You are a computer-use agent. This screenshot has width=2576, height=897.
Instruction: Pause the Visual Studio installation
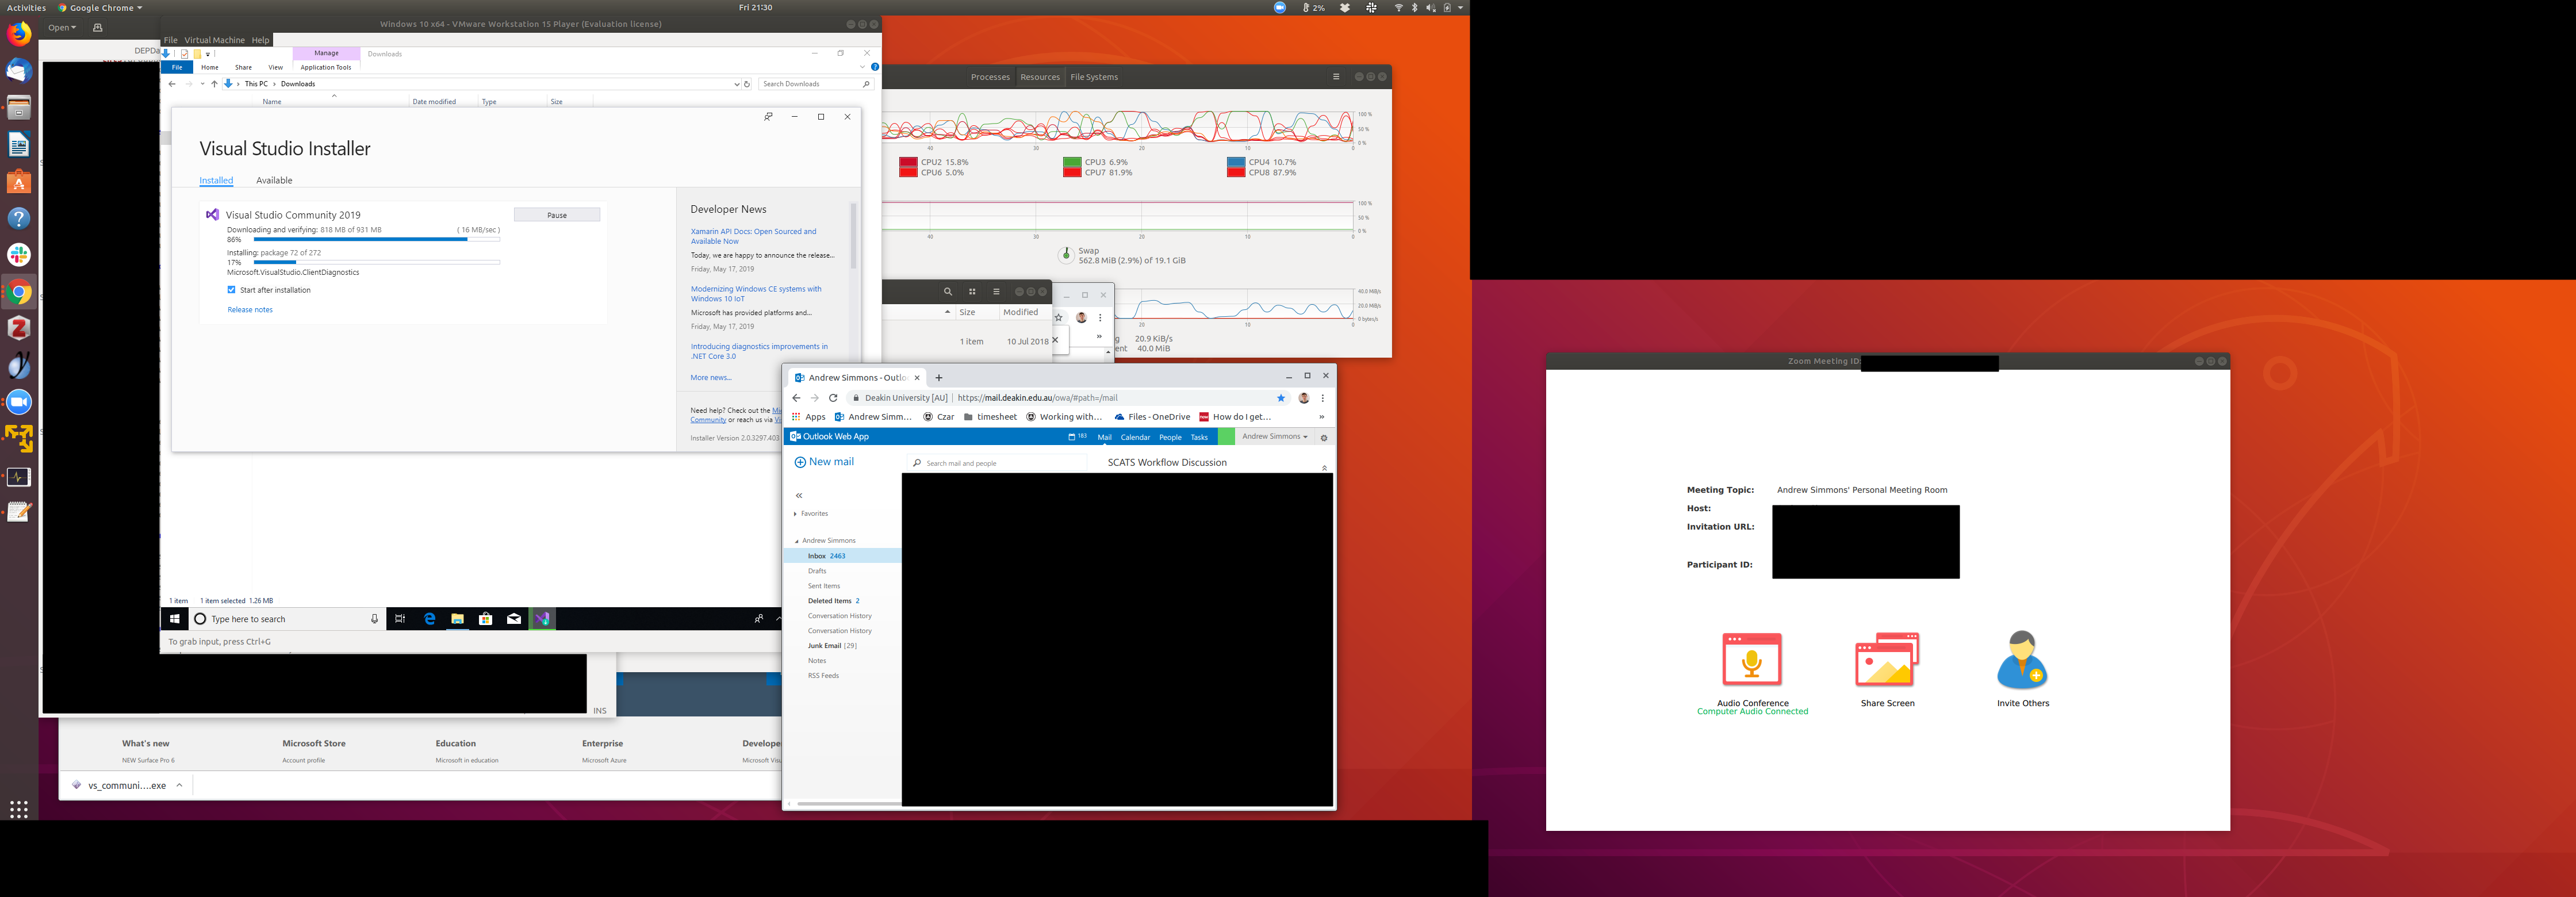(x=557, y=215)
